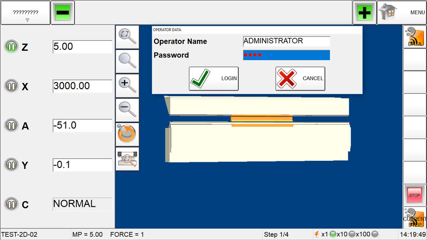Toggle the Y axis round button
The height and width of the screenshot is (240, 427).
click(x=11, y=165)
